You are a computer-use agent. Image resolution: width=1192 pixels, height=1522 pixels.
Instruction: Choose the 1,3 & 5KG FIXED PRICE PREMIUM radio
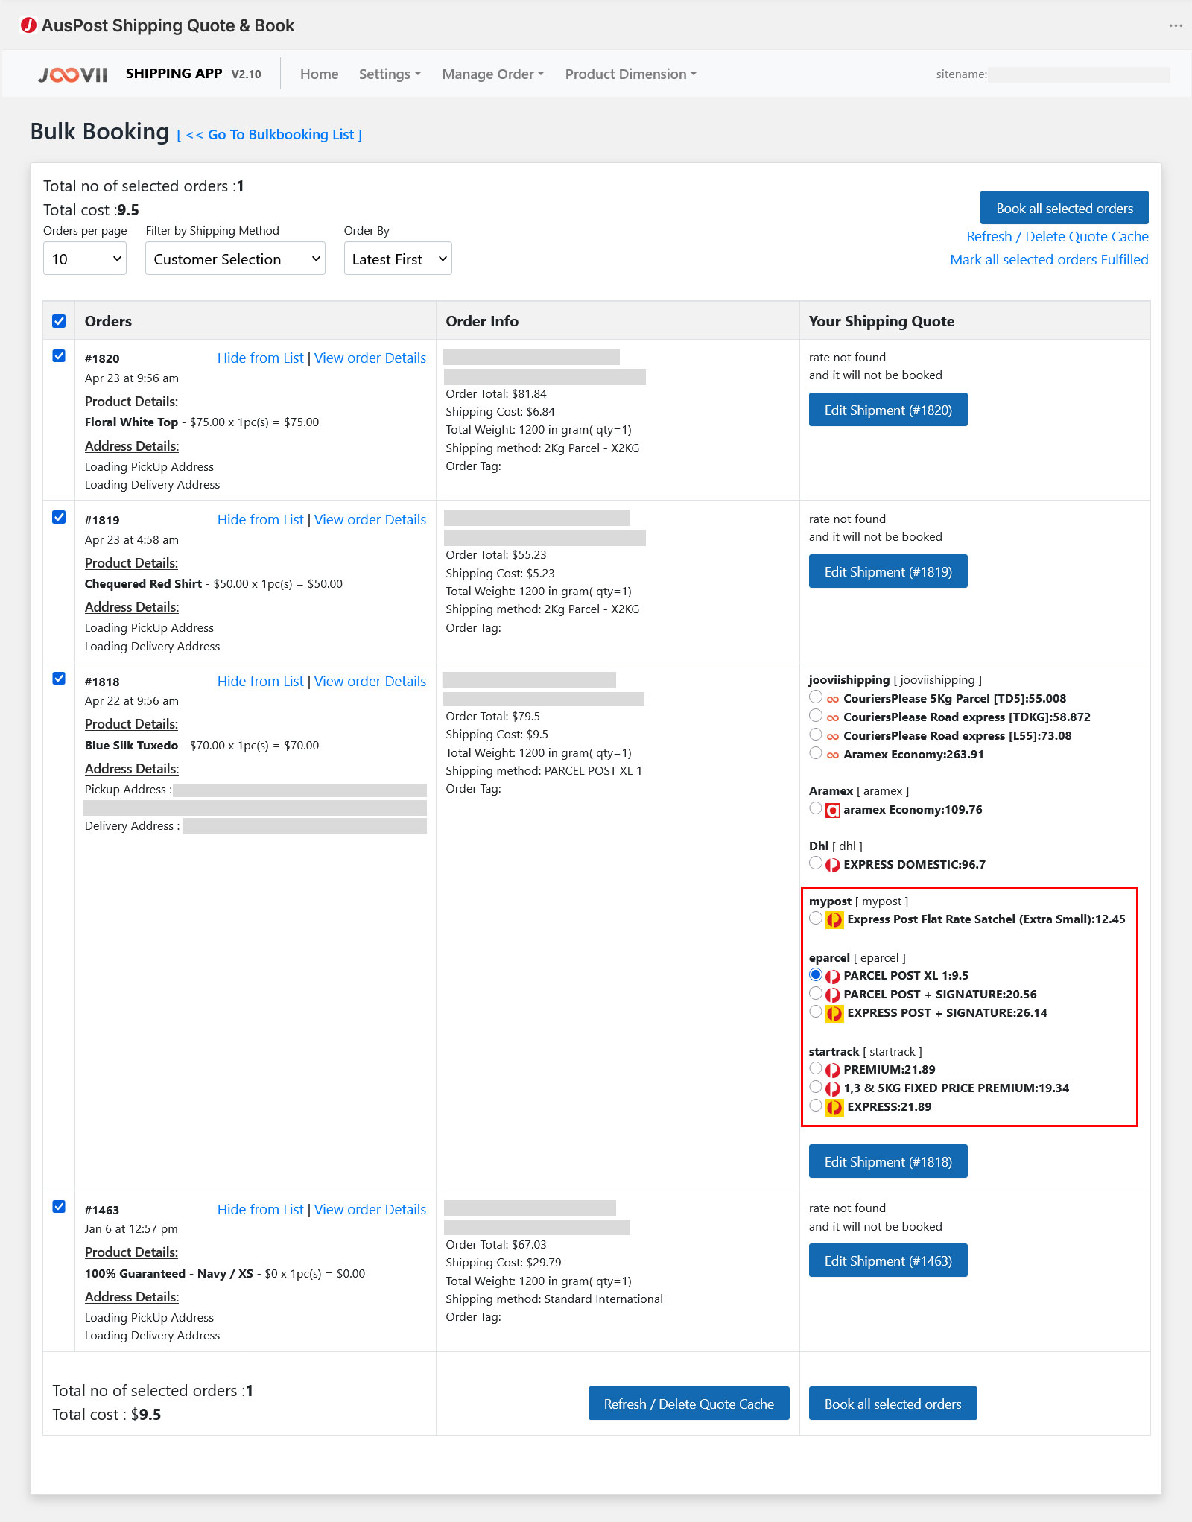pyautogui.click(x=816, y=1087)
